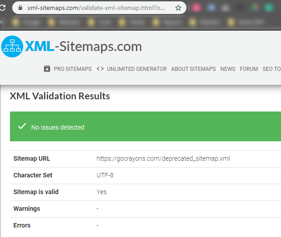The width and height of the screenshot is (281, 237).
Task: Click the Sitemap URL label
Action: [x=32, y=158]
